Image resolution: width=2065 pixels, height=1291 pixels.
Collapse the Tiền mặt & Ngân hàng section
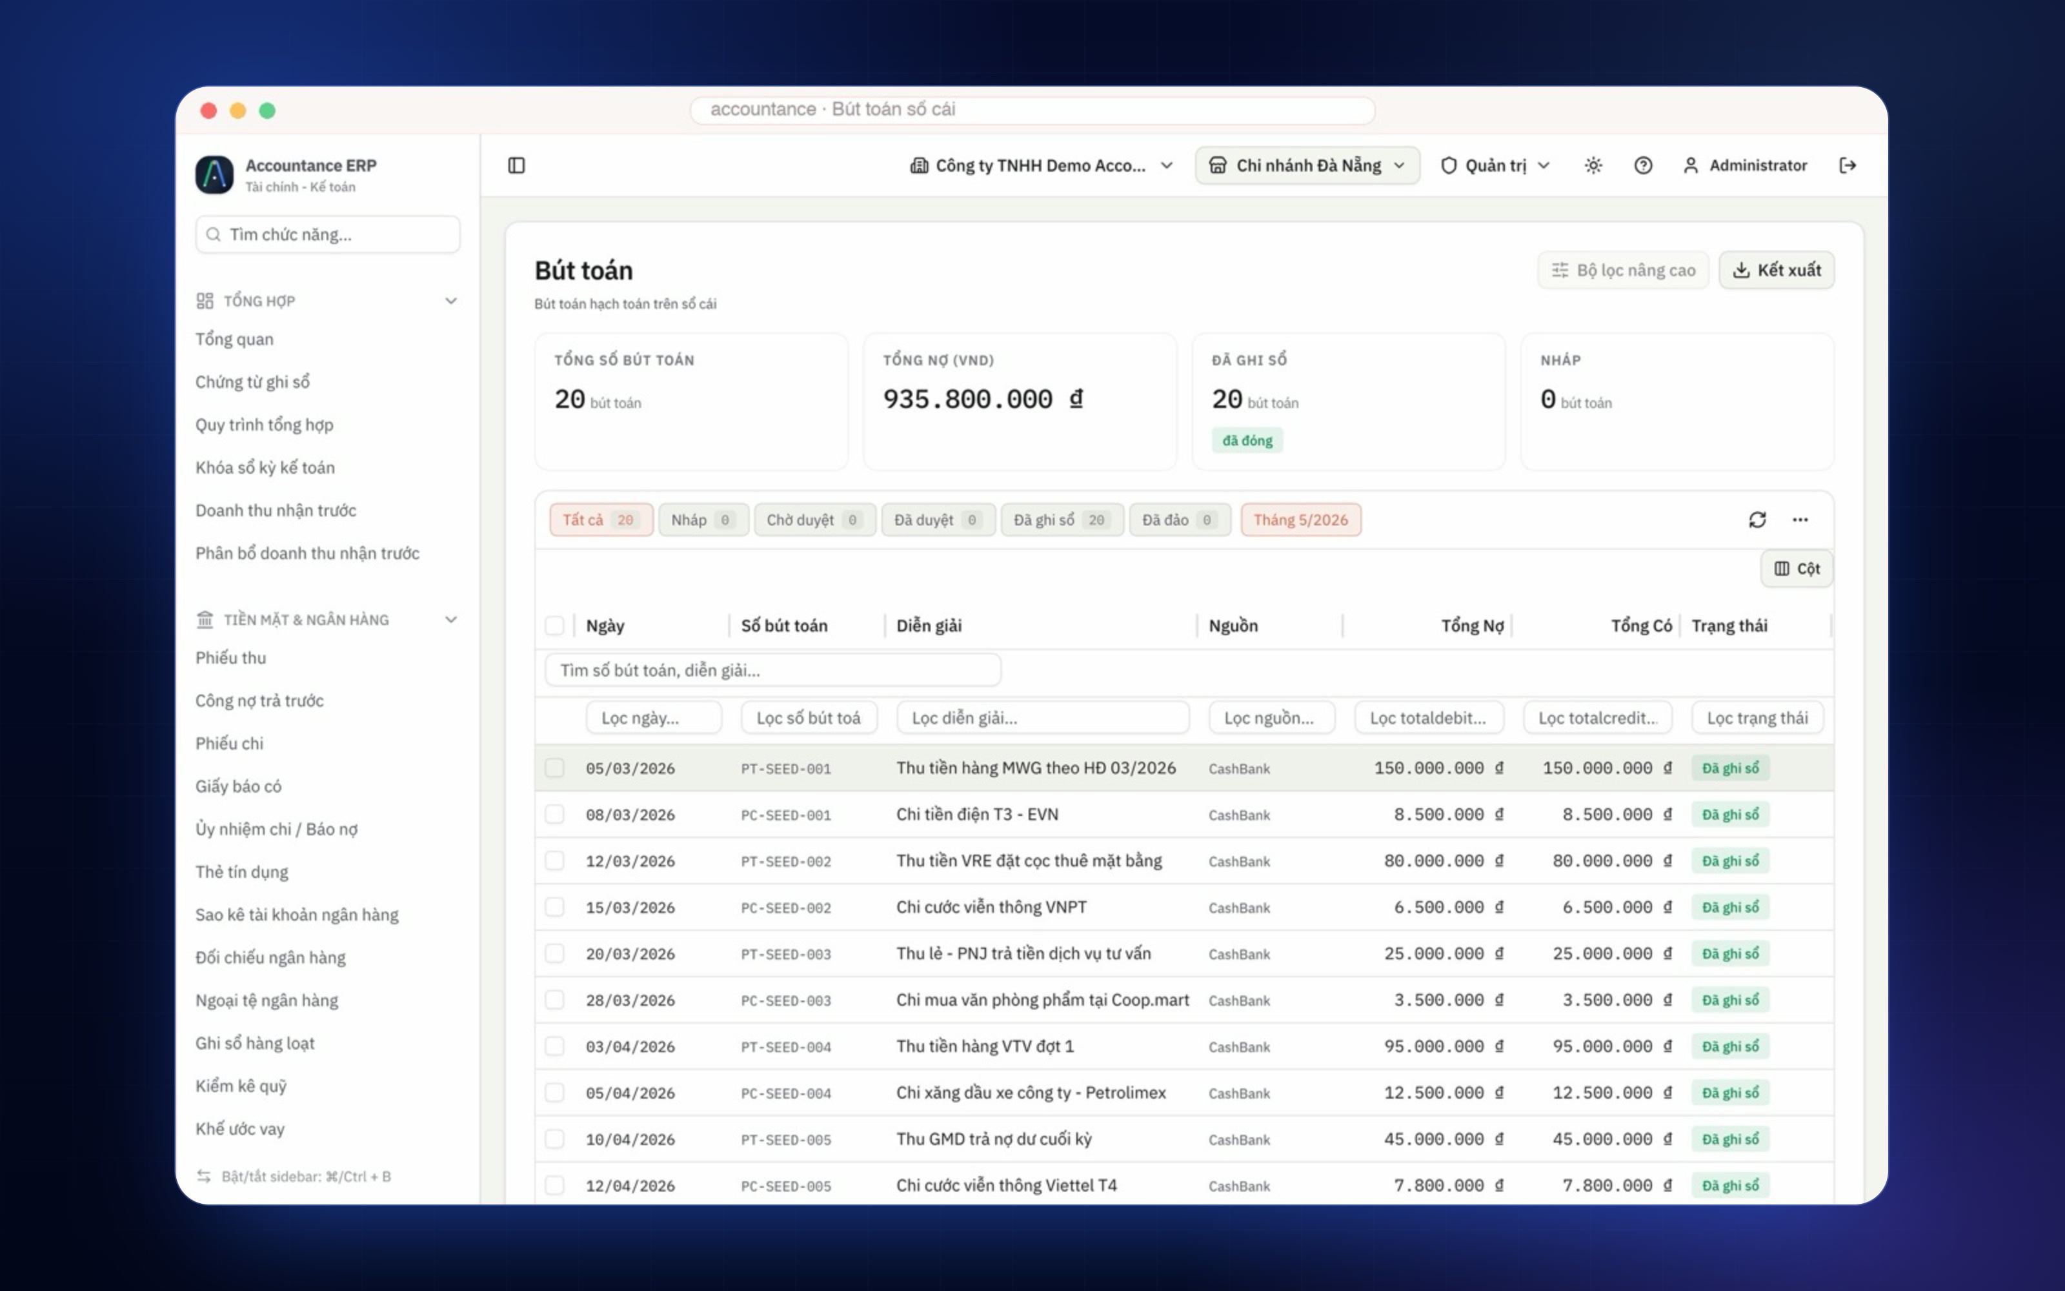coord(452,619)
